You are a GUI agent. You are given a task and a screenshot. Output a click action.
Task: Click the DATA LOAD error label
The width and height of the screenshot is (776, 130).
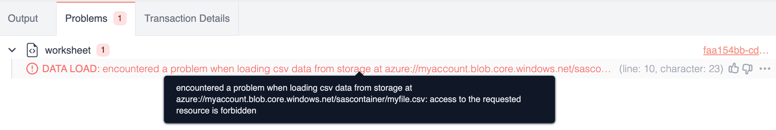[71, 69]
